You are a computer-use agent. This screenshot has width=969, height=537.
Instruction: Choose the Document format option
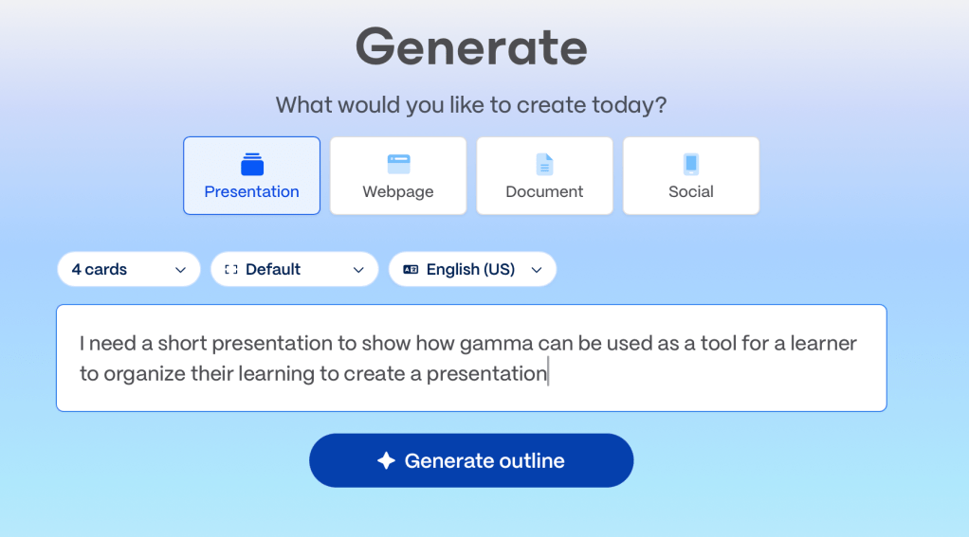[544, 176]
